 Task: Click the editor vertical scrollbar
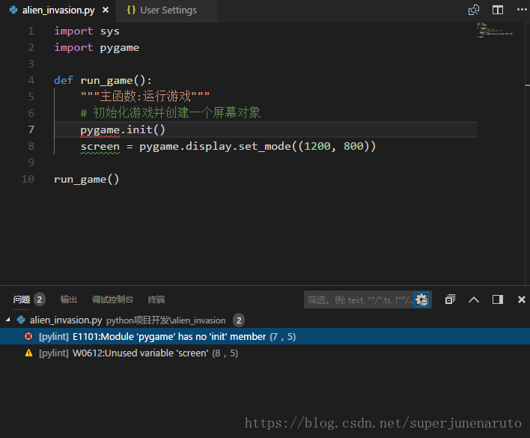click(x=527, y=153)
